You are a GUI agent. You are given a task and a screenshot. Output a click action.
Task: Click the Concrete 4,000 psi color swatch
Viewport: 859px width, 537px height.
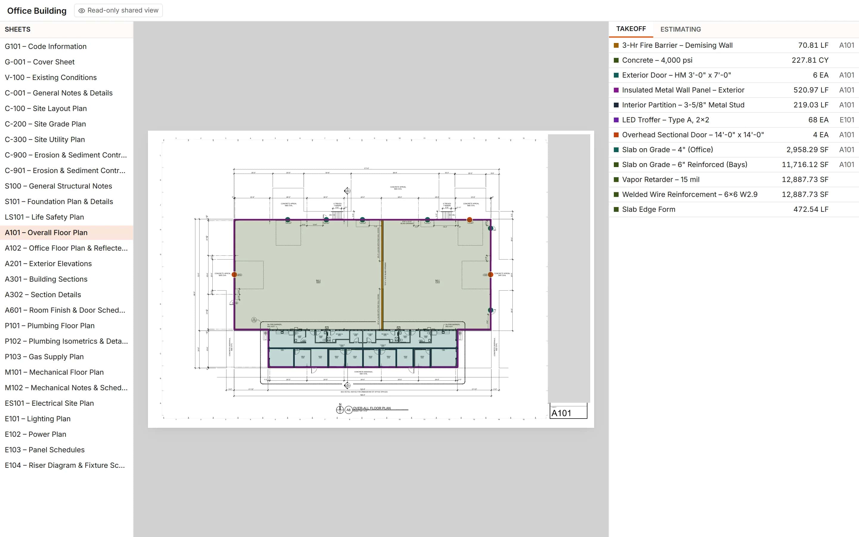point(616,60)
